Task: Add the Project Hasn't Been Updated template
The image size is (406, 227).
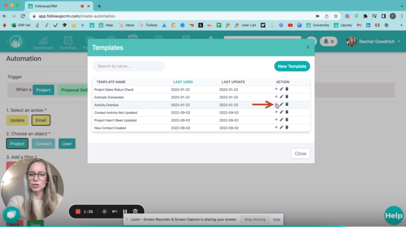Action: click(x=276, y=120)
